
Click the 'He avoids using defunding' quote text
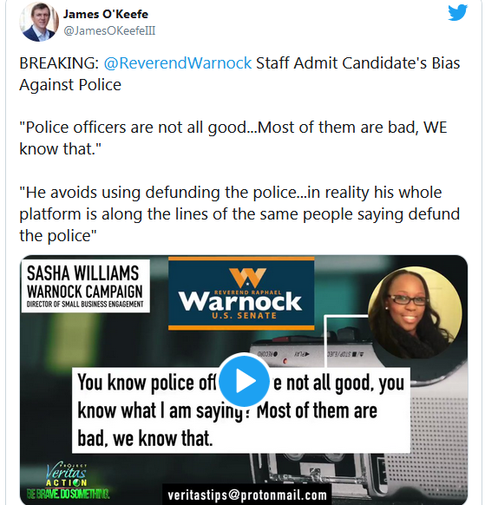[239, 214]
